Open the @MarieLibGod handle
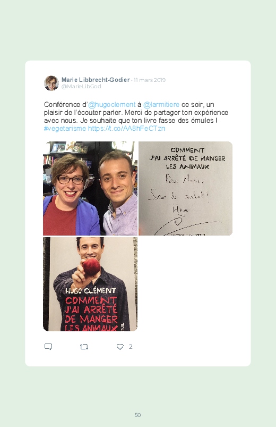276x427 pixels. point(81,86)
